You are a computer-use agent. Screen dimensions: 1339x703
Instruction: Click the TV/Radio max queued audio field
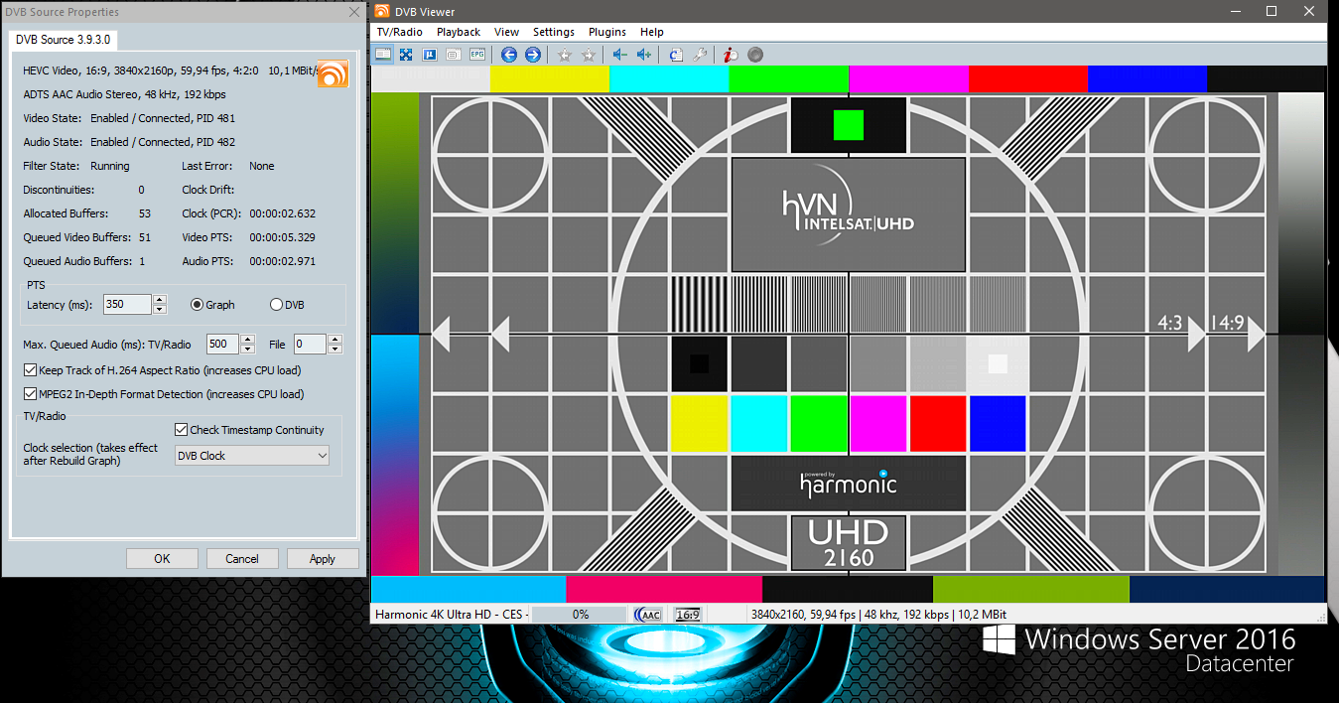click(x=223, y=345)
